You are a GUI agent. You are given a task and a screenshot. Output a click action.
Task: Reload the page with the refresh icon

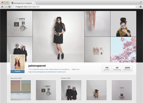9,7
